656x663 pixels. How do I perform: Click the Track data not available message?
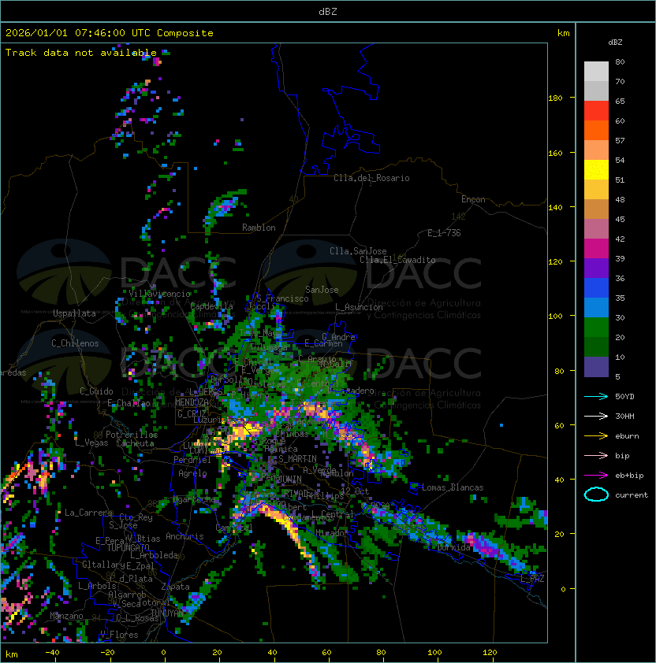[x=81, y=53]
